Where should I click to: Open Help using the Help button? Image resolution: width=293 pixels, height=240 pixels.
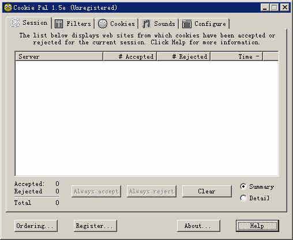(x=257, y=226)
